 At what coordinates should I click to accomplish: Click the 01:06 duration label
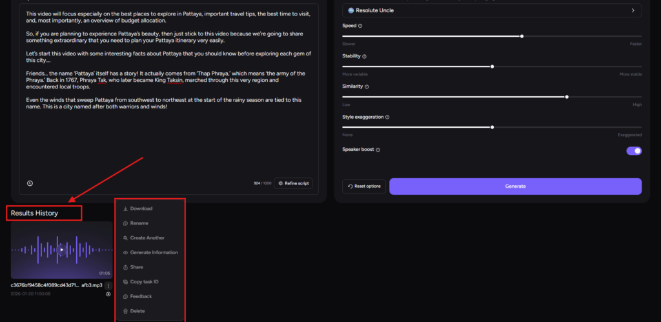(105, 273)
